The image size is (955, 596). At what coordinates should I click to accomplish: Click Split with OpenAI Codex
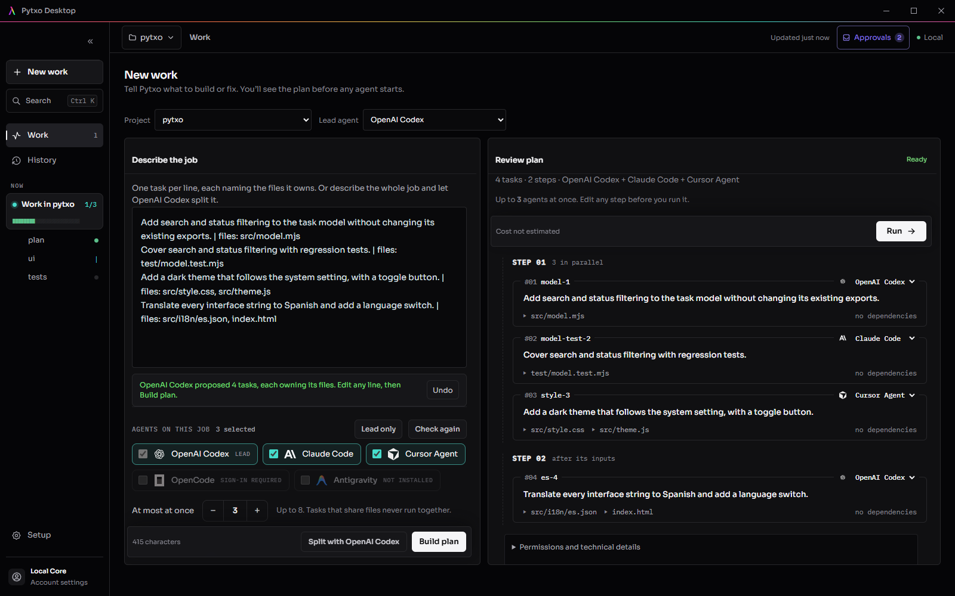353,542
